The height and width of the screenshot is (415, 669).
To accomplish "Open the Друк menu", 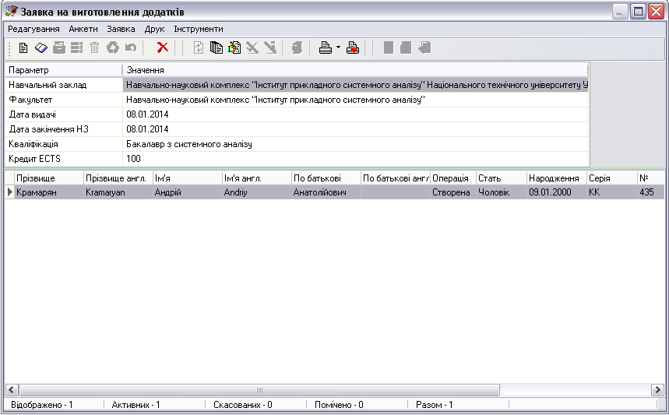I will point(154,29).
